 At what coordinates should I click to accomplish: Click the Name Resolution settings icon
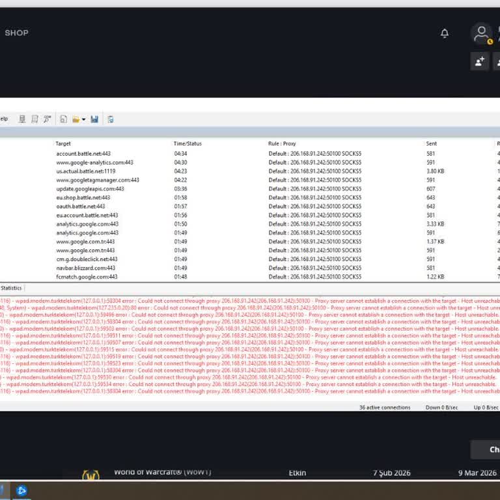[x=48, y=119]
